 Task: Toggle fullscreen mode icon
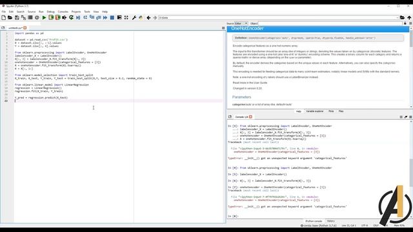(x=126, y=17)
